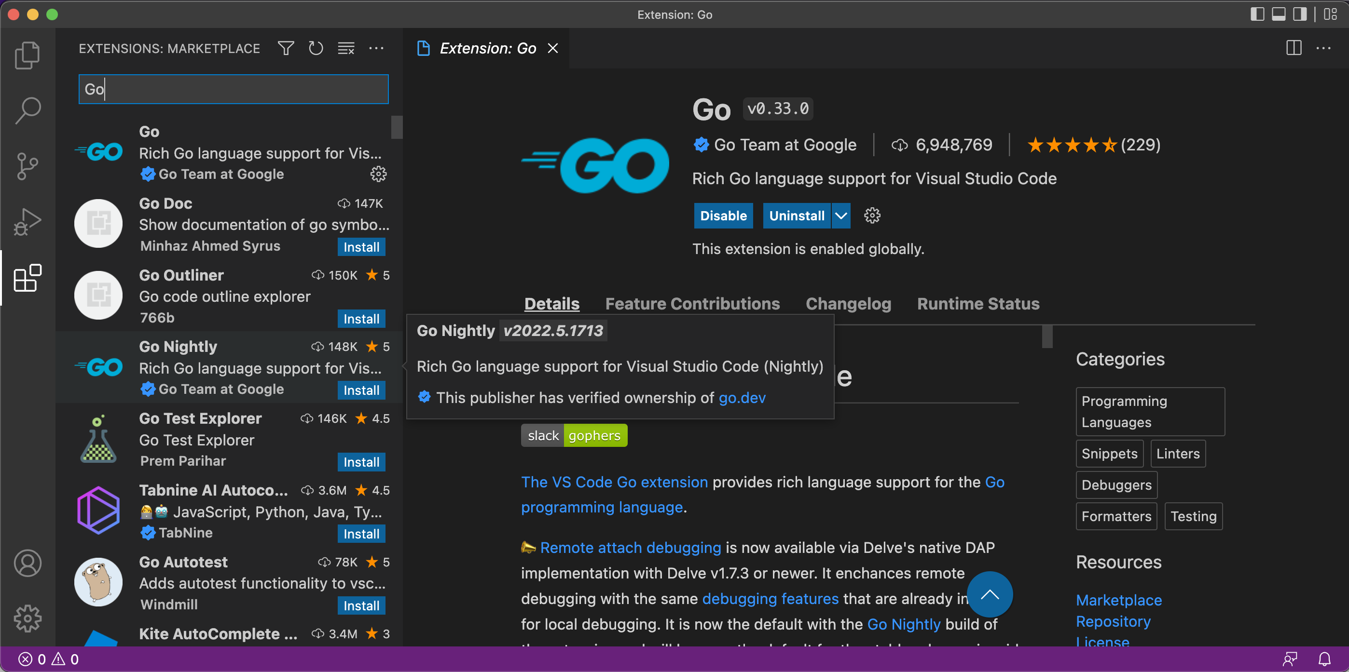Open the Accounts icon in the activity bar

click(x=27, y=563)
